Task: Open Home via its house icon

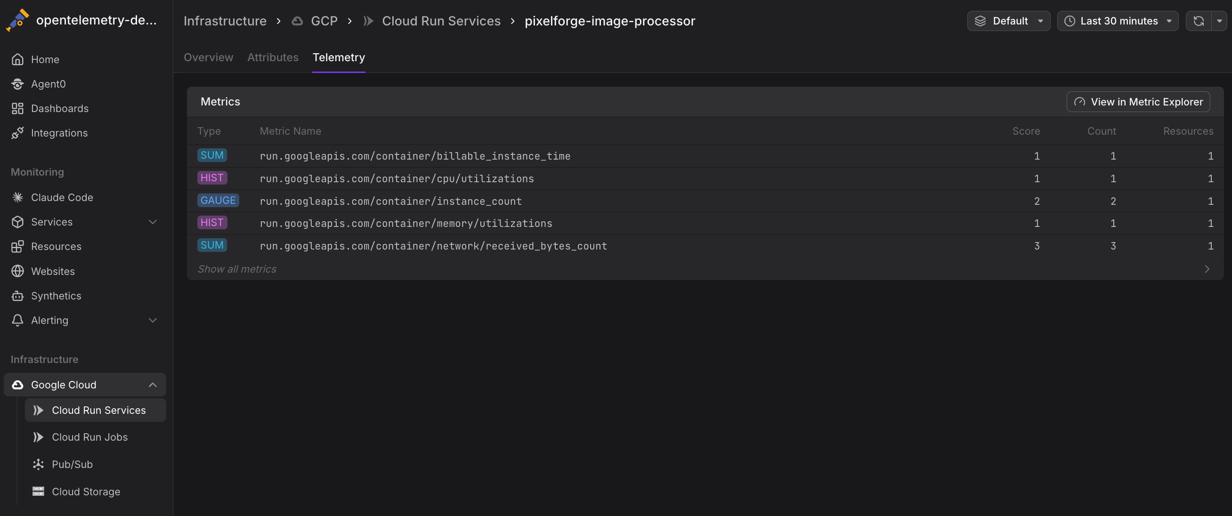Action: 18,59
